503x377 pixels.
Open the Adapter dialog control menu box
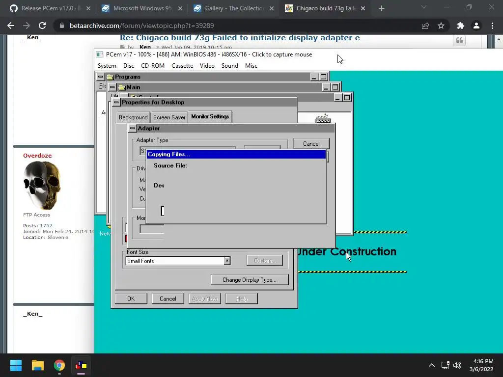tap(132, 128)
